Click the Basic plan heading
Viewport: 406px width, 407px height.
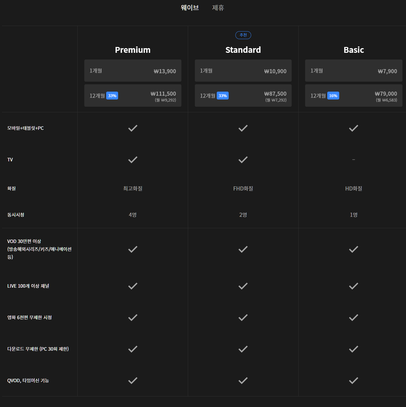[x=354, y=50]
